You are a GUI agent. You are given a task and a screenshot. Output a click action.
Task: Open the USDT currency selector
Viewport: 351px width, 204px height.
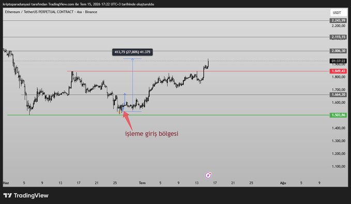[339, 13]
